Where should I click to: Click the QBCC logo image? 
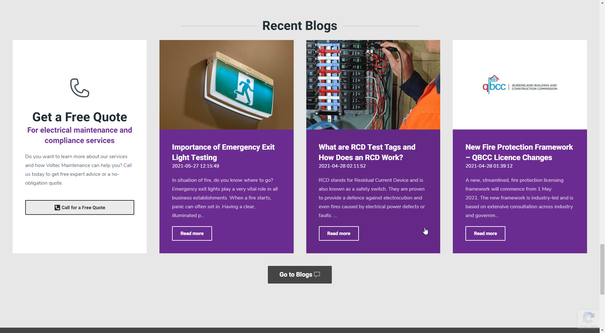click(520, 85)
